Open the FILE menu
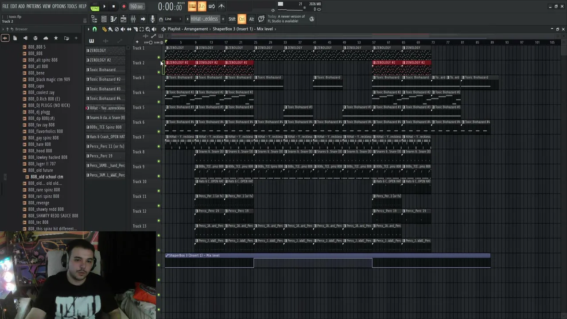Viewport: 567px width, 319px height. [5, 6]
